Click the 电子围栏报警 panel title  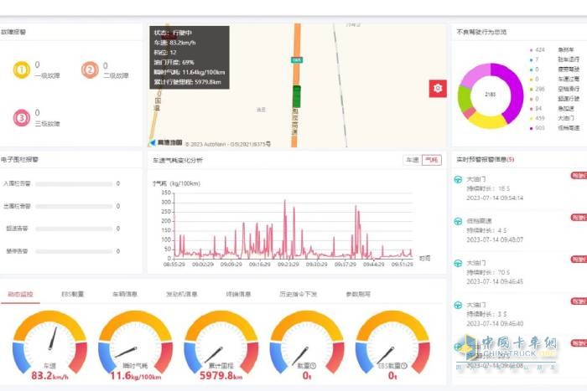coord(19,160)
